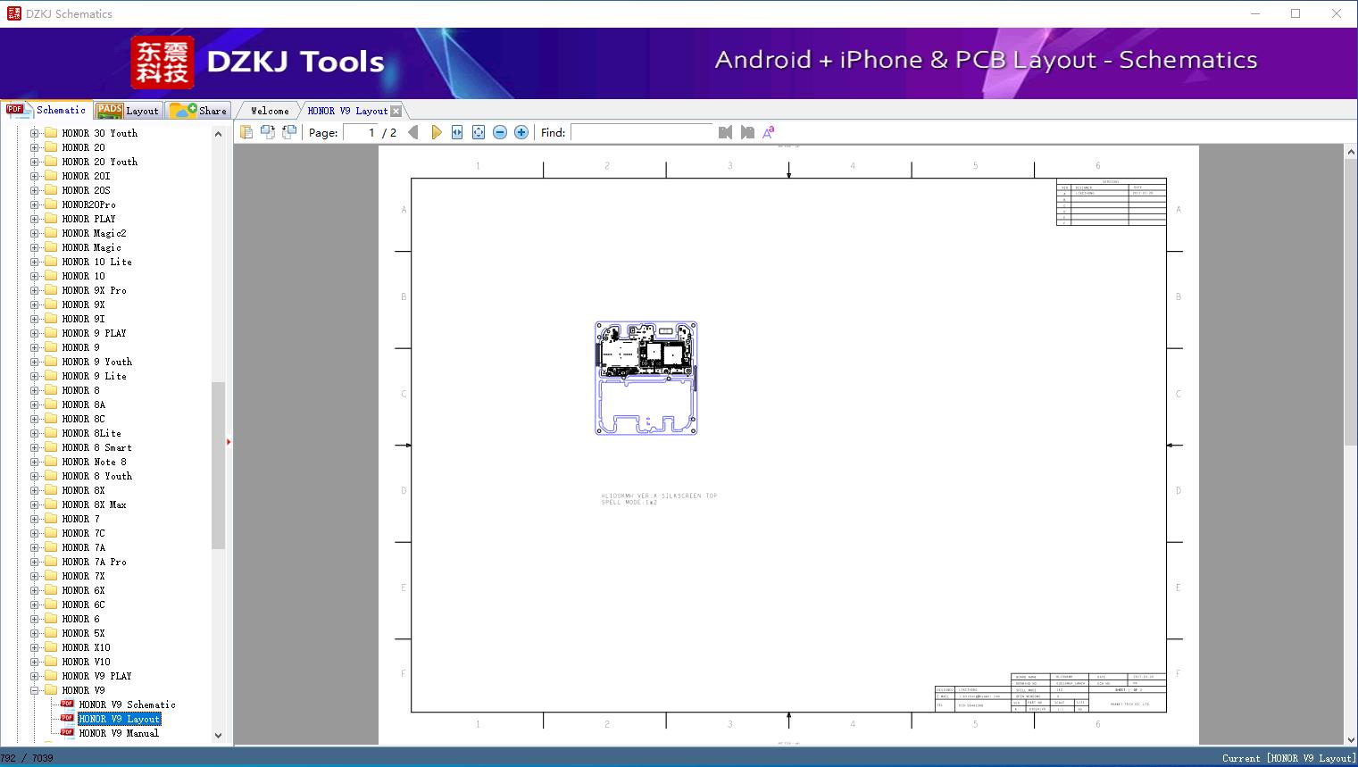
Task: Zoom out with the minus icon
Action: [x=500, y=132]
